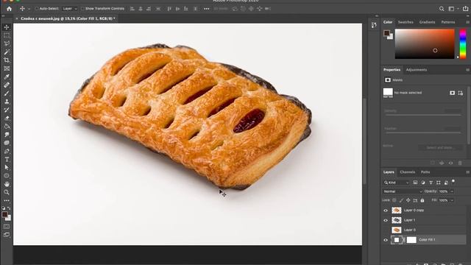Select the History Brush tool
Image resolution: width=471 pixels, height=265 pixels.
click(x=7, y=110)
